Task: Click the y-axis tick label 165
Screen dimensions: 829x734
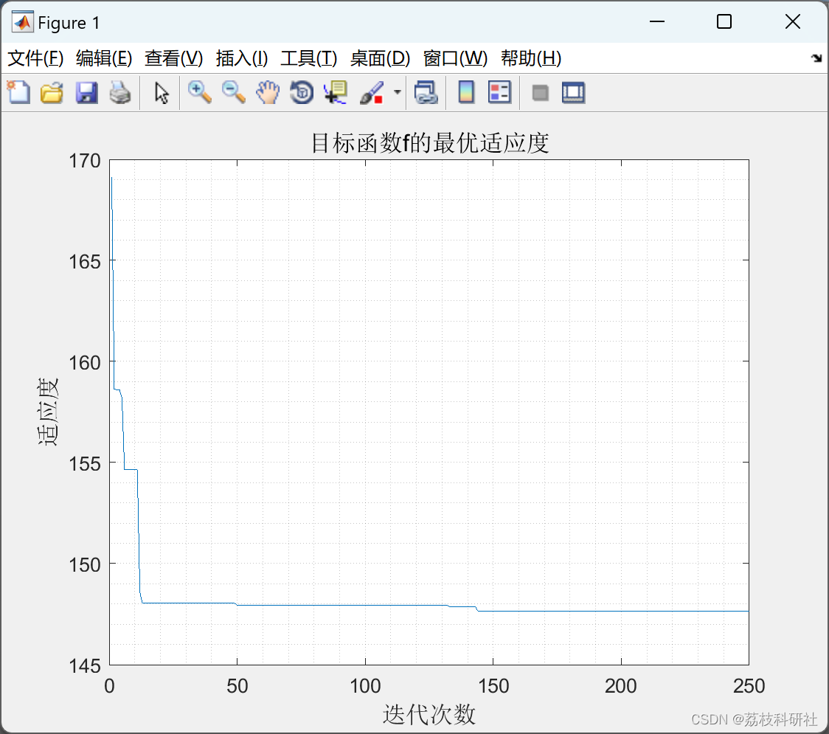Action: pos(85,261)
